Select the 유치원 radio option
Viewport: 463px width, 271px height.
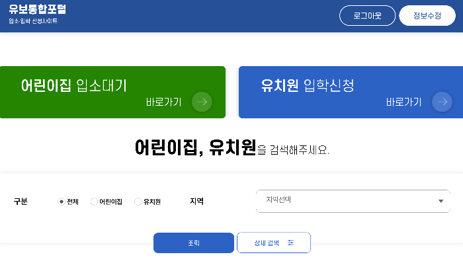[x=138, y=202]
